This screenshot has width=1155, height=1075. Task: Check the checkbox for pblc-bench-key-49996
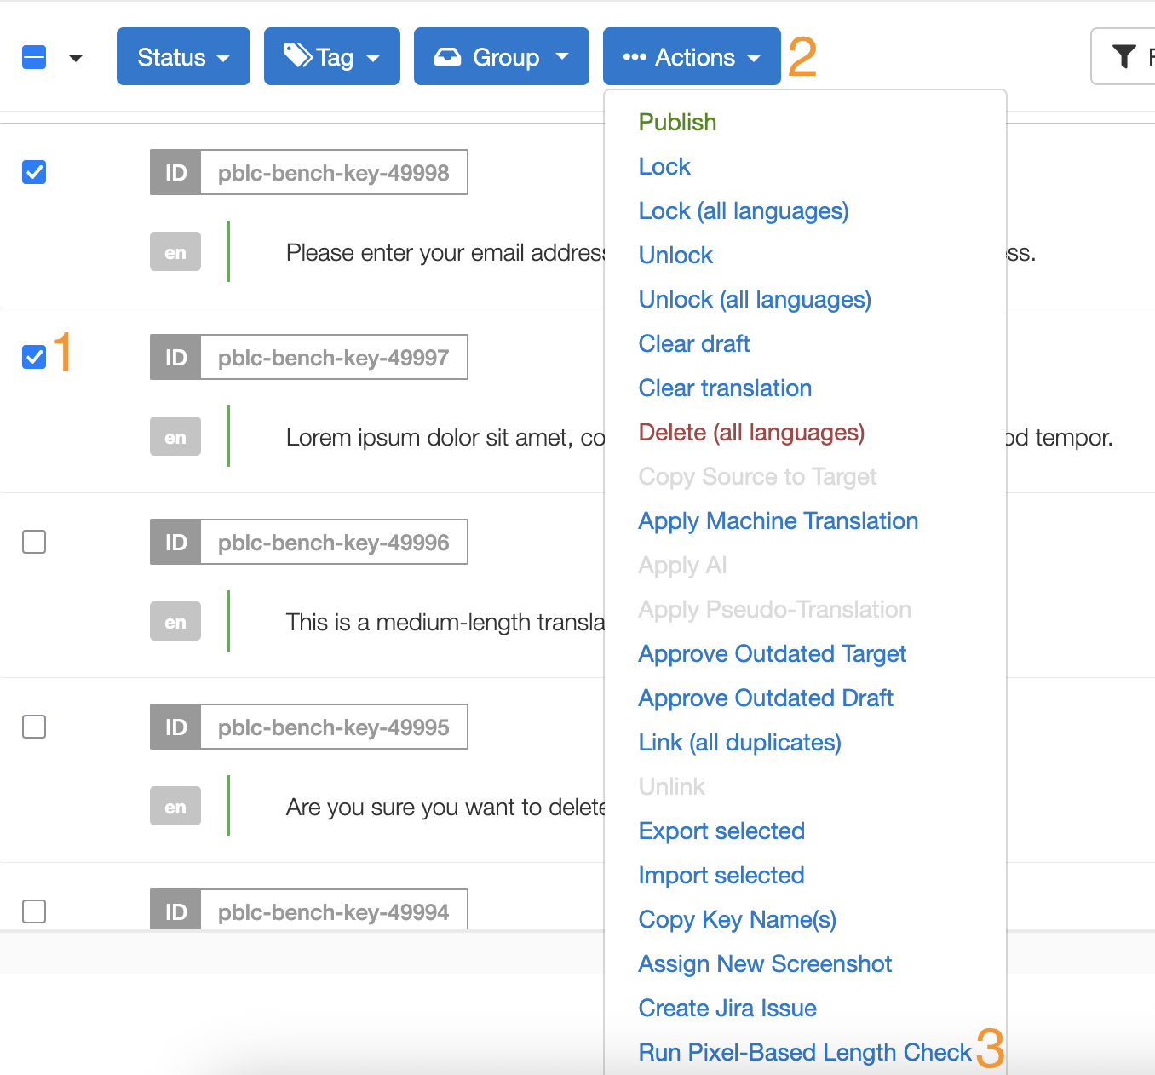point(34,542)
